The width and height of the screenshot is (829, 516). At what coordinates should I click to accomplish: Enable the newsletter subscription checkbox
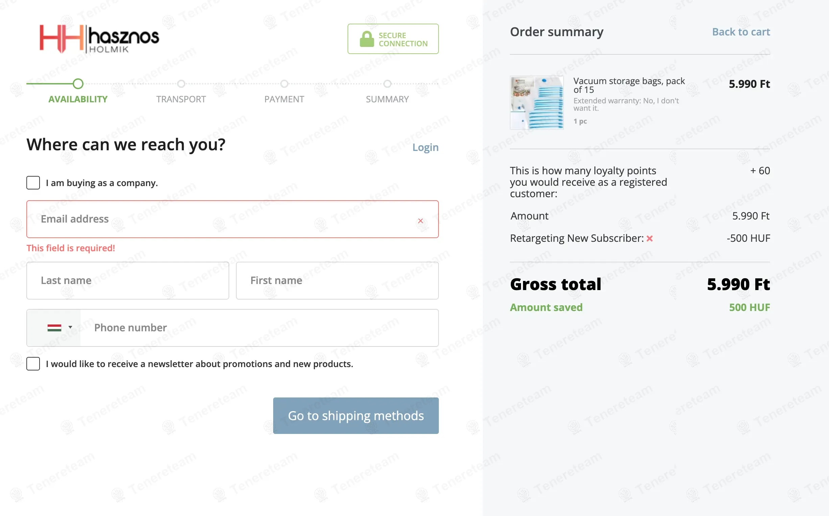click(x=33, y=364)
